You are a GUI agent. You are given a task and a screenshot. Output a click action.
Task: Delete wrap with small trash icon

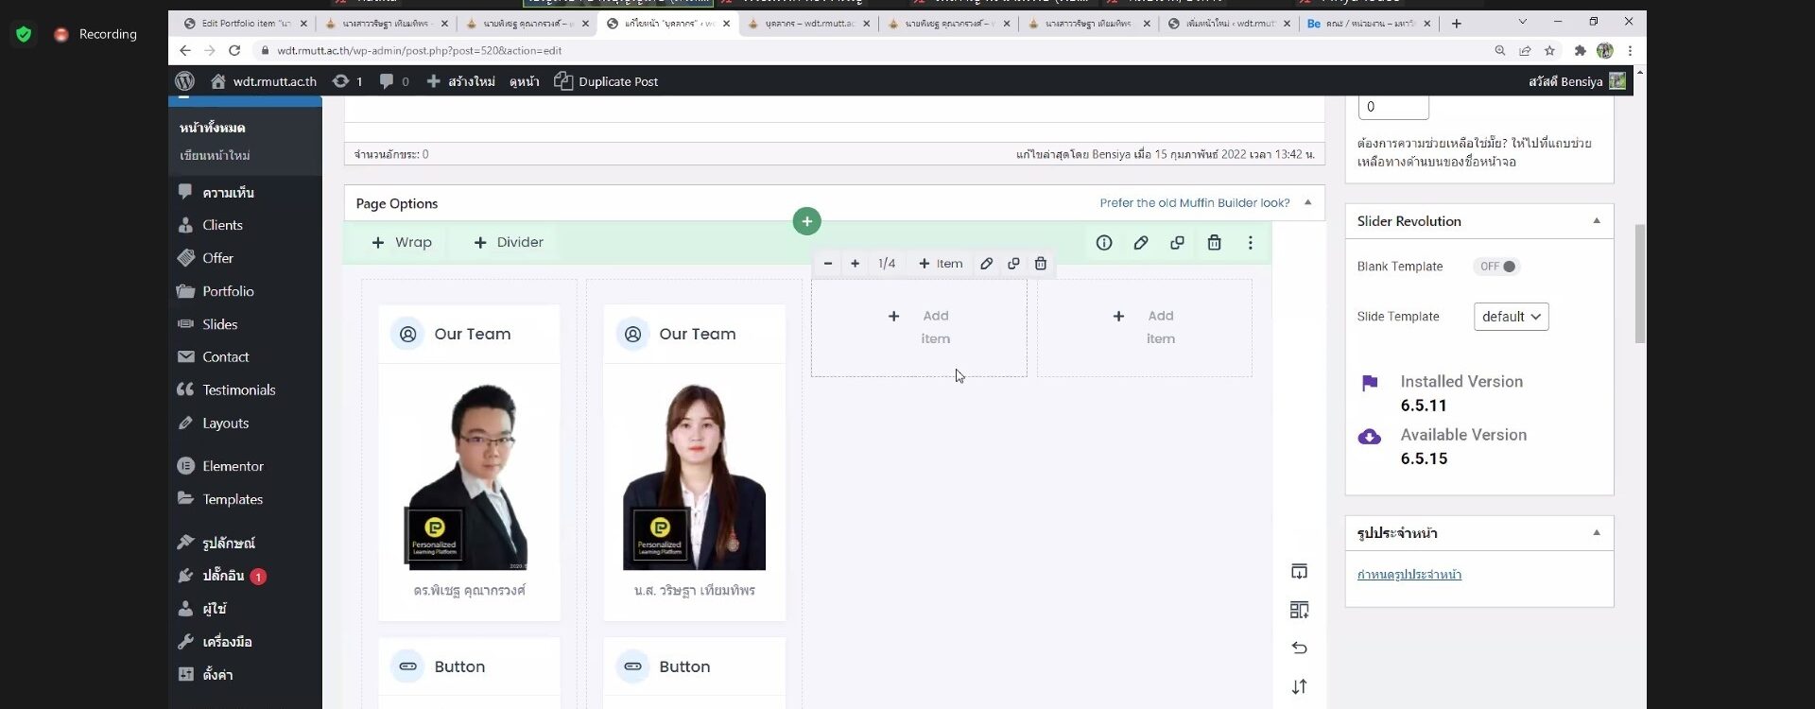(1041, 264)
